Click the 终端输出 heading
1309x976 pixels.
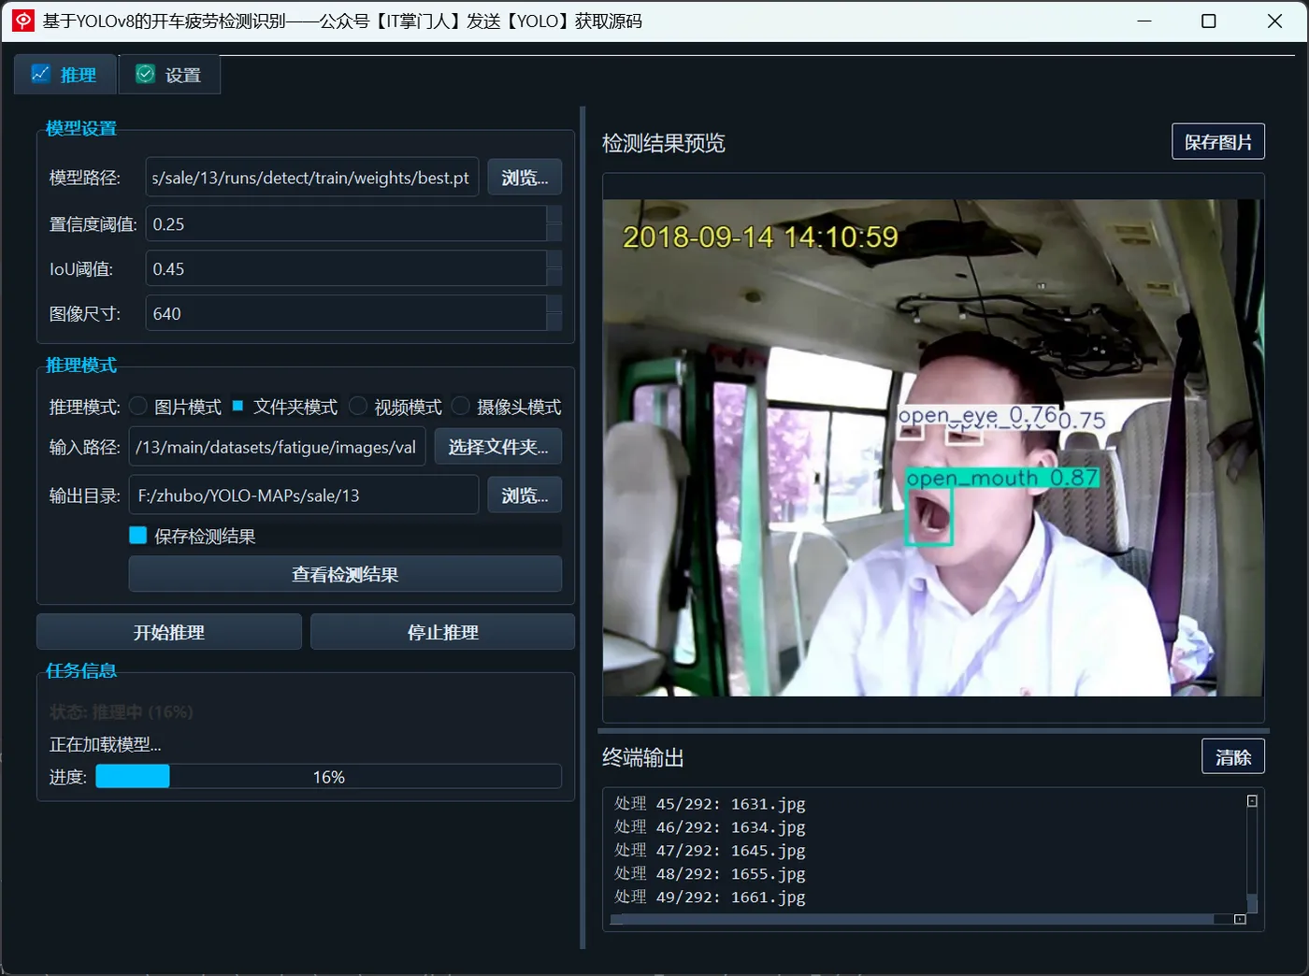click(x=643, y=757)
